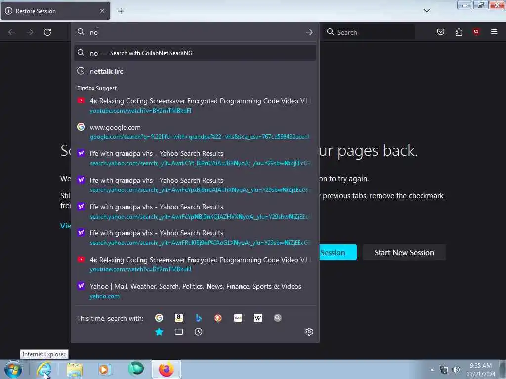Click the Restore Session button
Screen dimensions: 506x379
coord(338,252)
